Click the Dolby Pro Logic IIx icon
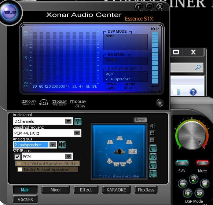This screenshot has height=205, width=213. 59,103
